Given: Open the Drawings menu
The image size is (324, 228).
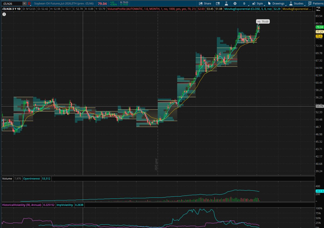Looking at the screenshot, I should pos(276,4).
